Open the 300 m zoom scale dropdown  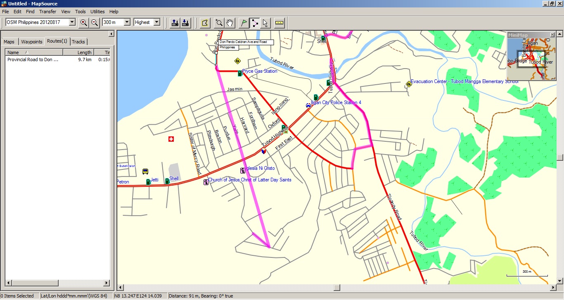coord(127,22)
